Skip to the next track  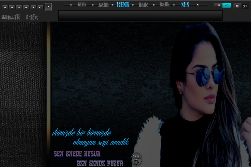tap(19, 7)
